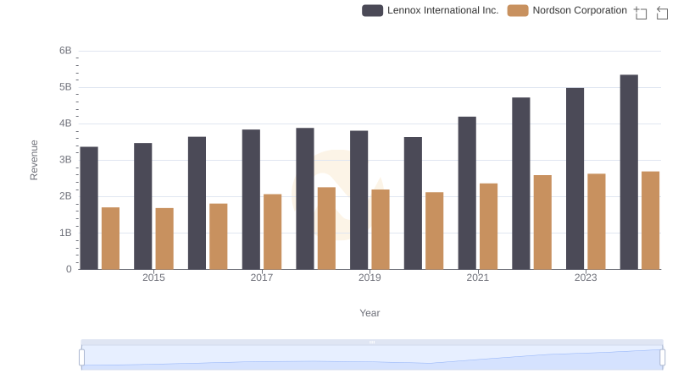Click the 5B y-axis label
Viewport: 678px width, 390px height.
tap(65, 87)
